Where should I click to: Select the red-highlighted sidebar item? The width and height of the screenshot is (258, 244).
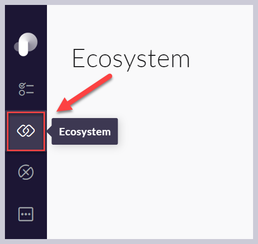coord(26,131)
